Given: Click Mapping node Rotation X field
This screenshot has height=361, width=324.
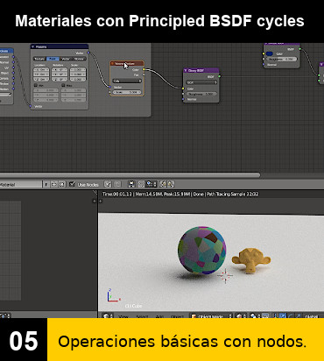Looking at the screenshot, I should (x=60, y=70).
